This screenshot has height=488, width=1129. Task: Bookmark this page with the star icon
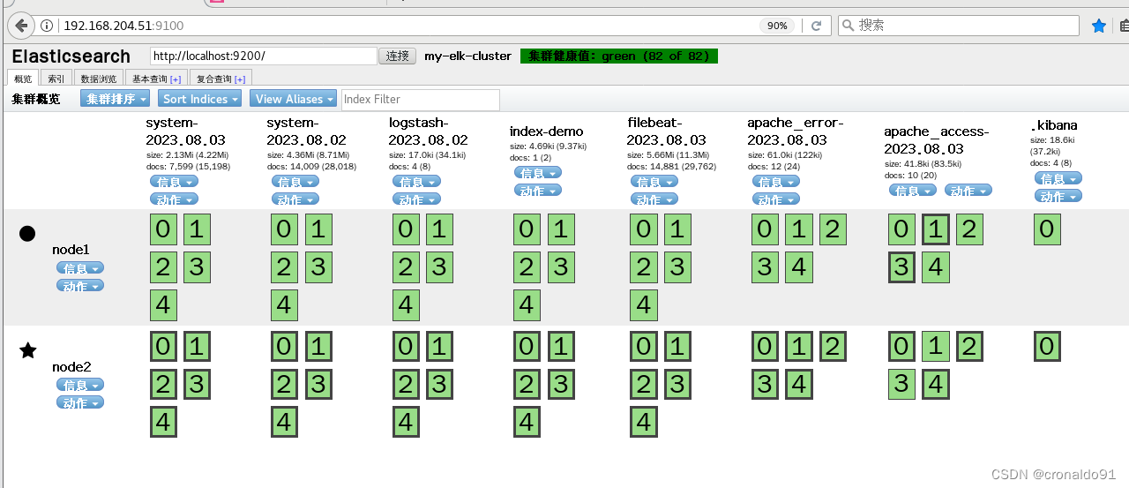pyautogui.click(x=1099, y=26)
